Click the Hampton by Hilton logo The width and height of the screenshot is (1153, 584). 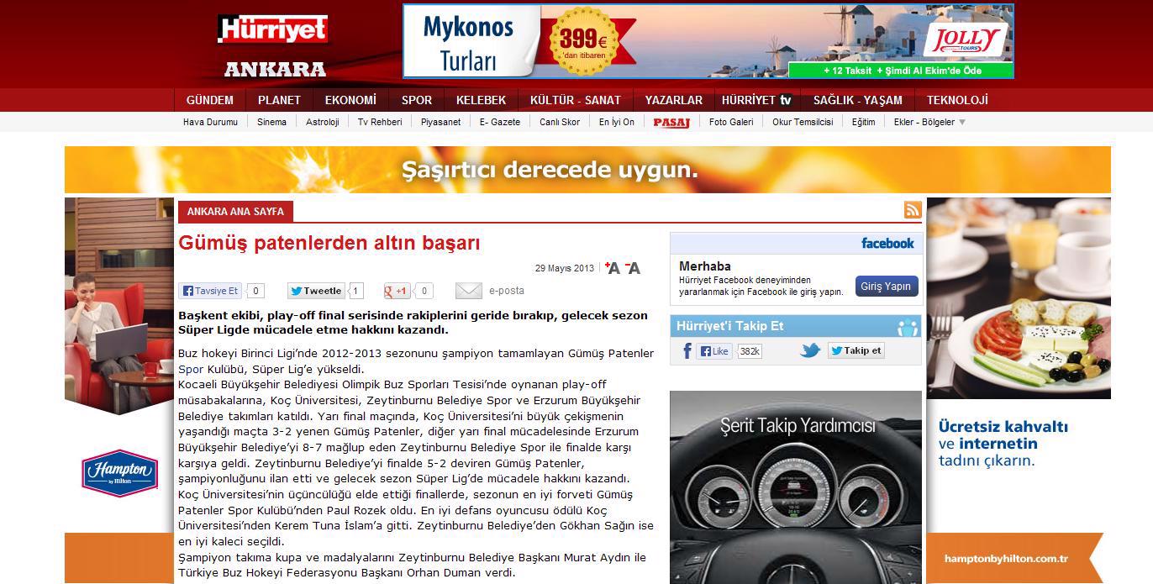click(x=120, y=473)
